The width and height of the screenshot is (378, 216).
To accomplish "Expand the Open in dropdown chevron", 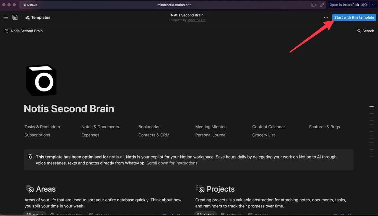I will point(373,5).
